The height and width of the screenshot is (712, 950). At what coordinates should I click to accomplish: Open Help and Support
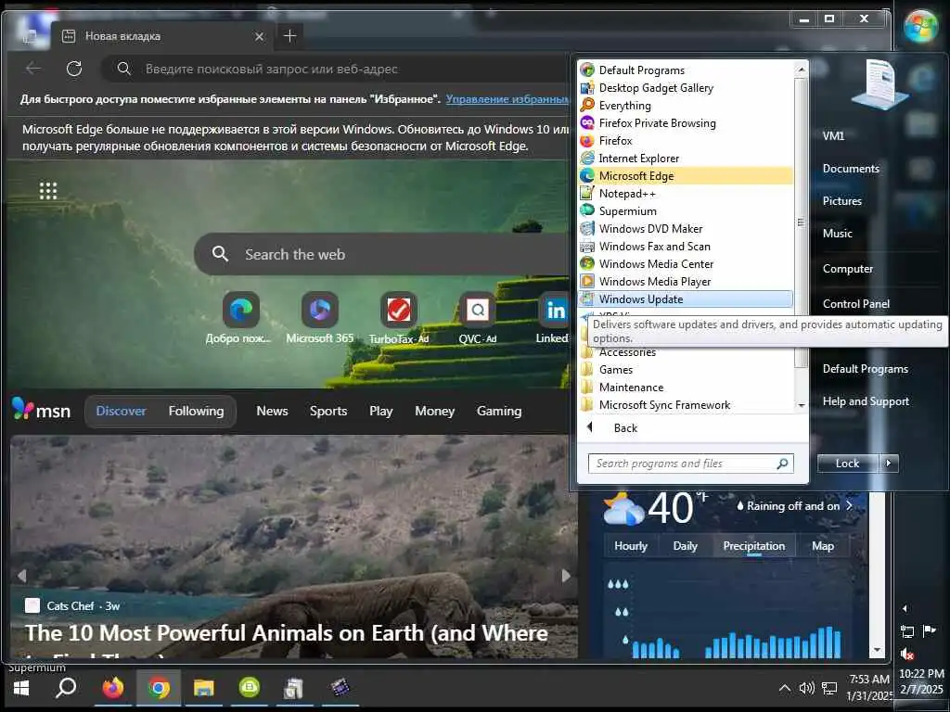coord(866,400)
